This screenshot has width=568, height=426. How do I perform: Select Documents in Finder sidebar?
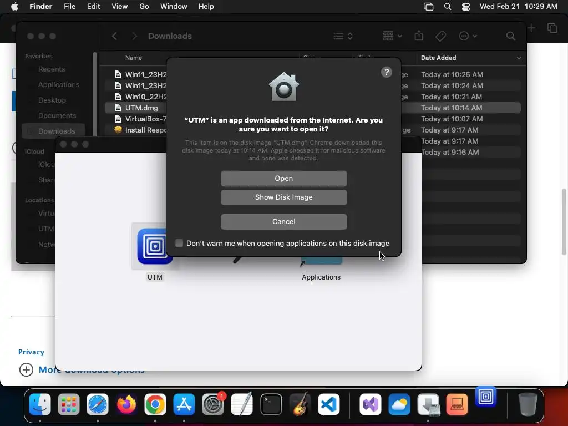(57, 115)
